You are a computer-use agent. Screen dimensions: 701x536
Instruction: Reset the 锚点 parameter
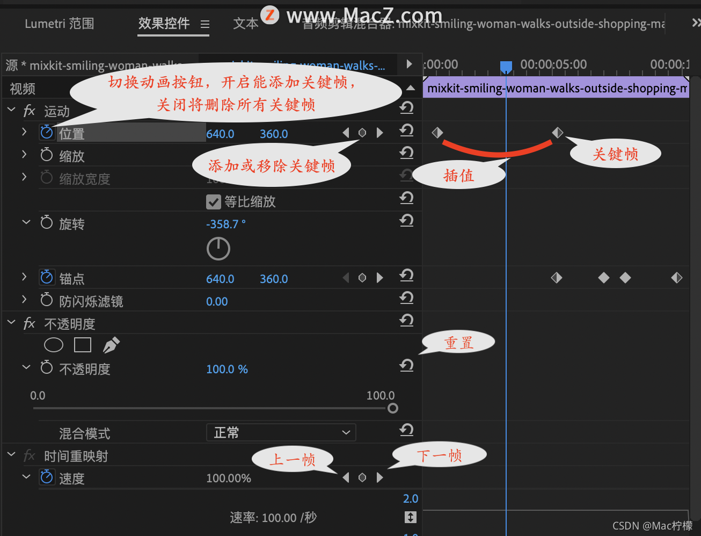point(406,276)
